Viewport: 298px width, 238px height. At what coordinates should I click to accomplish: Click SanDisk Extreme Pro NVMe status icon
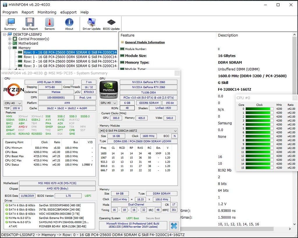point(7,218)
